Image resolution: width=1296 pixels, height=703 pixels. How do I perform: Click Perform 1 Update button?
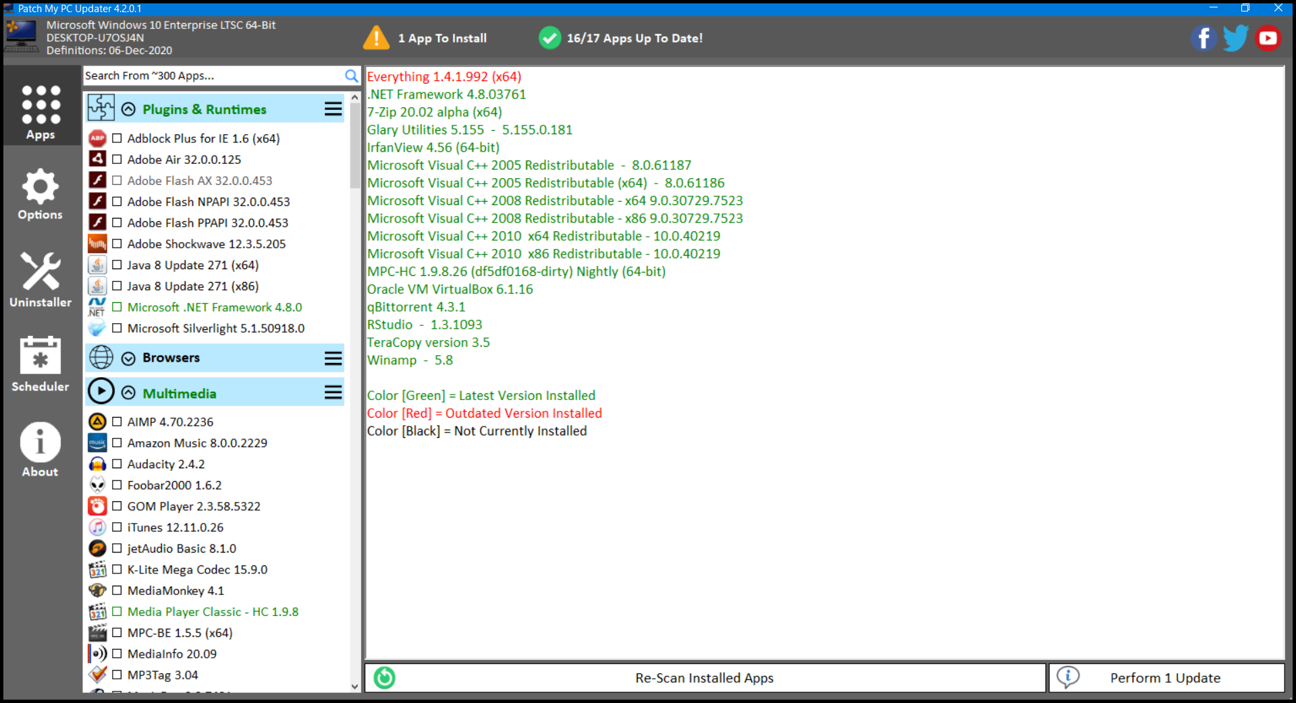pos(1166,677)
